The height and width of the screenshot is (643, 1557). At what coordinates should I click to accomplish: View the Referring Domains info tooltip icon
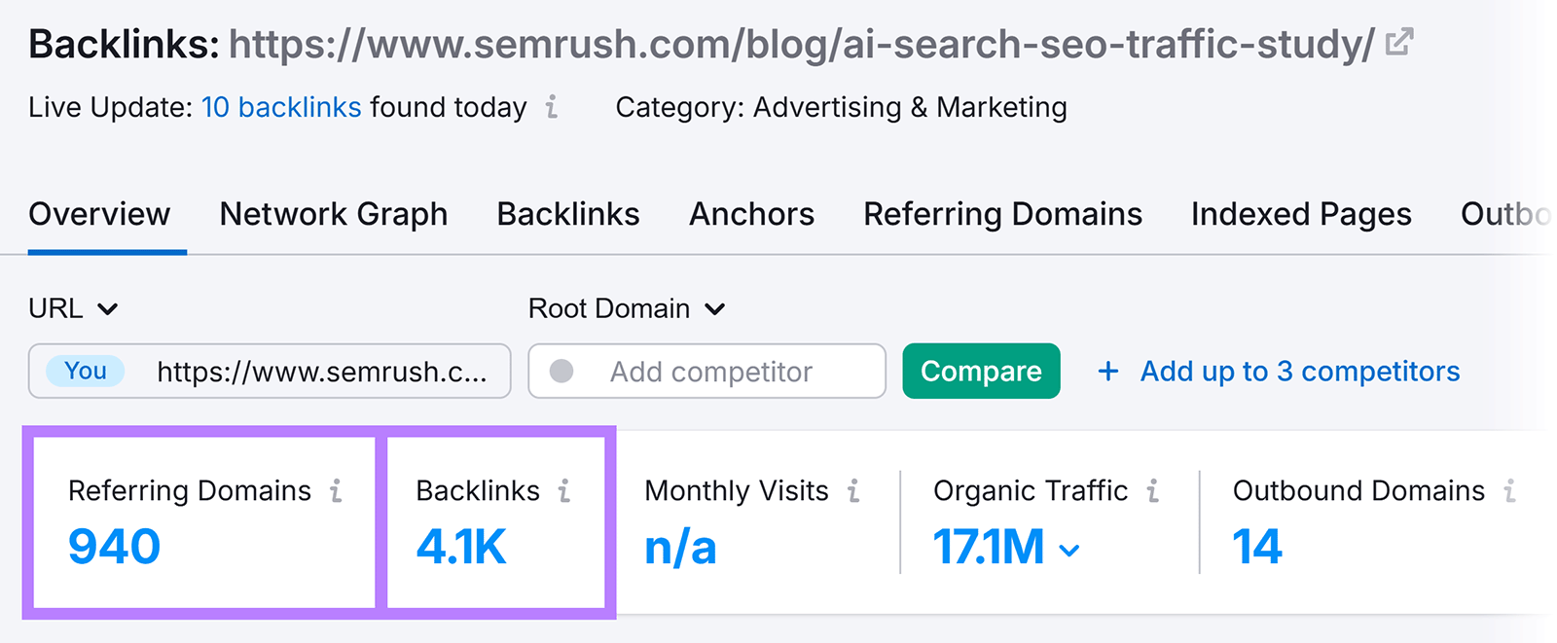(336, 491)
